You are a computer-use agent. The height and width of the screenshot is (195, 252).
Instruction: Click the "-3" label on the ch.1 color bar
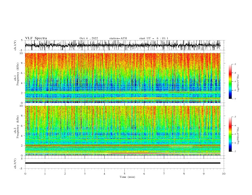click(x=234, y=64)
